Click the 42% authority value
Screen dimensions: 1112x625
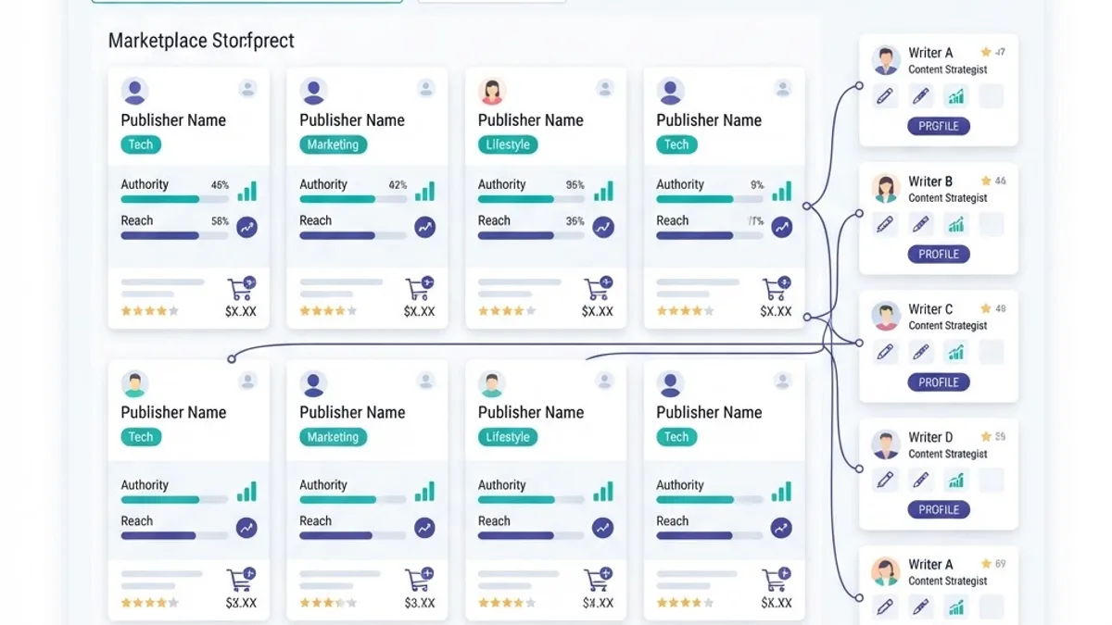click(398, 185)
